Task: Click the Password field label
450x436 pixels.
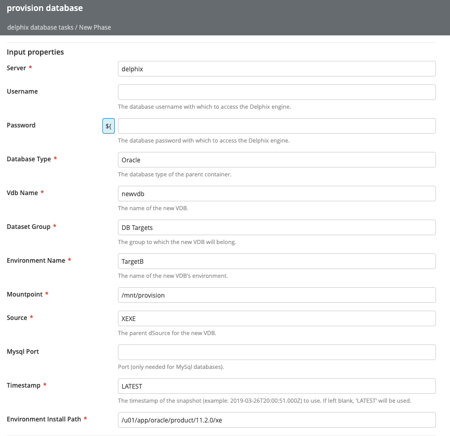Action: pyautogui.click(x=21, y=125)
